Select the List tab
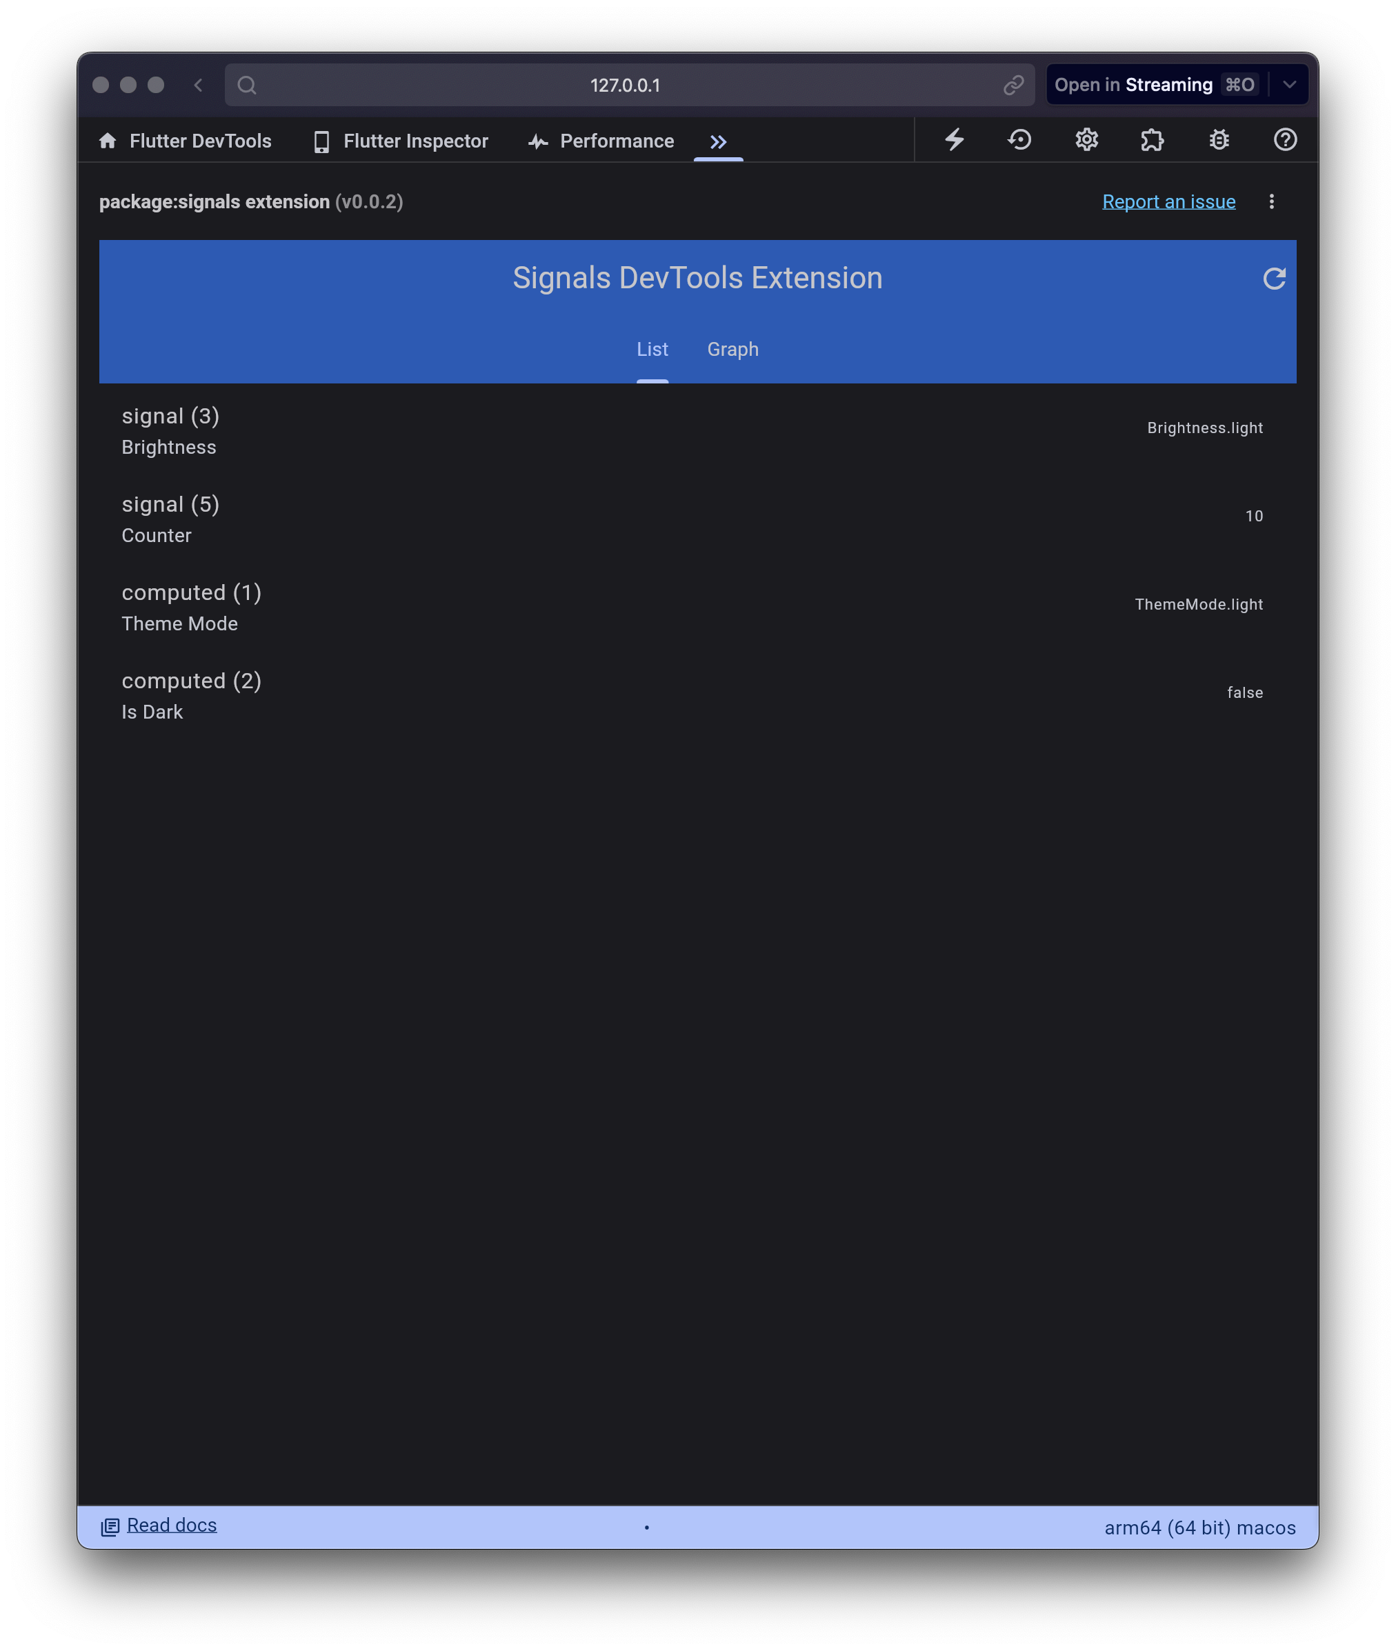The height and width of the screenshot is (1651, 1396). [x=652, y=350]
